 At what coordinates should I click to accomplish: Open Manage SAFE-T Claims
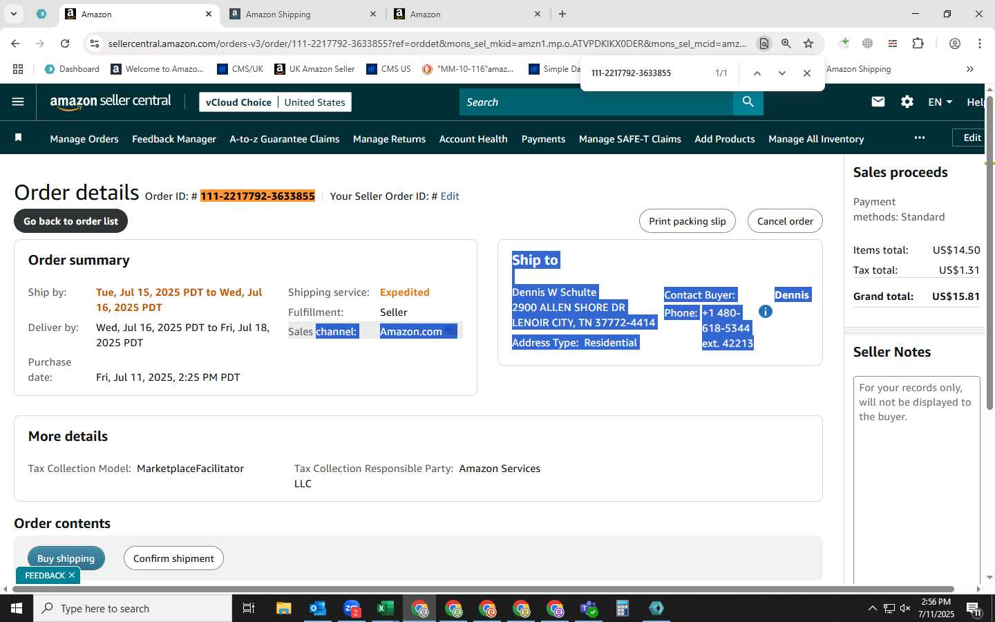(630, 139)
